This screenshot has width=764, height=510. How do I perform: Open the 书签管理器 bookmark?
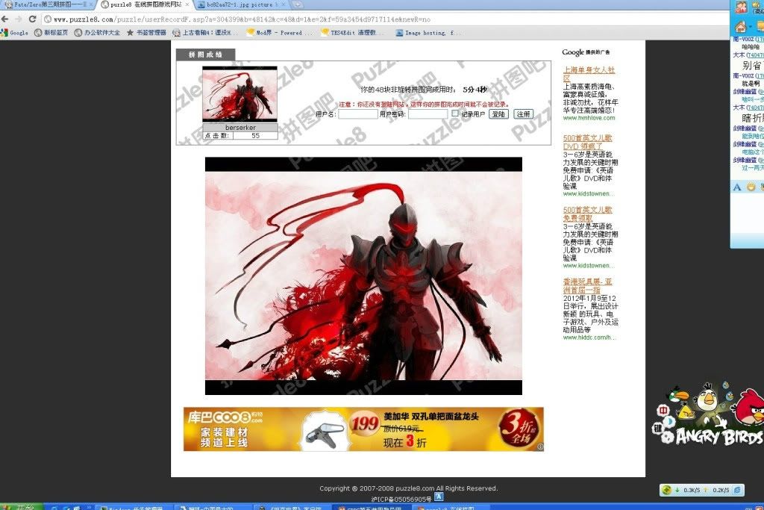pyautogui.click(x=147, y=33)
